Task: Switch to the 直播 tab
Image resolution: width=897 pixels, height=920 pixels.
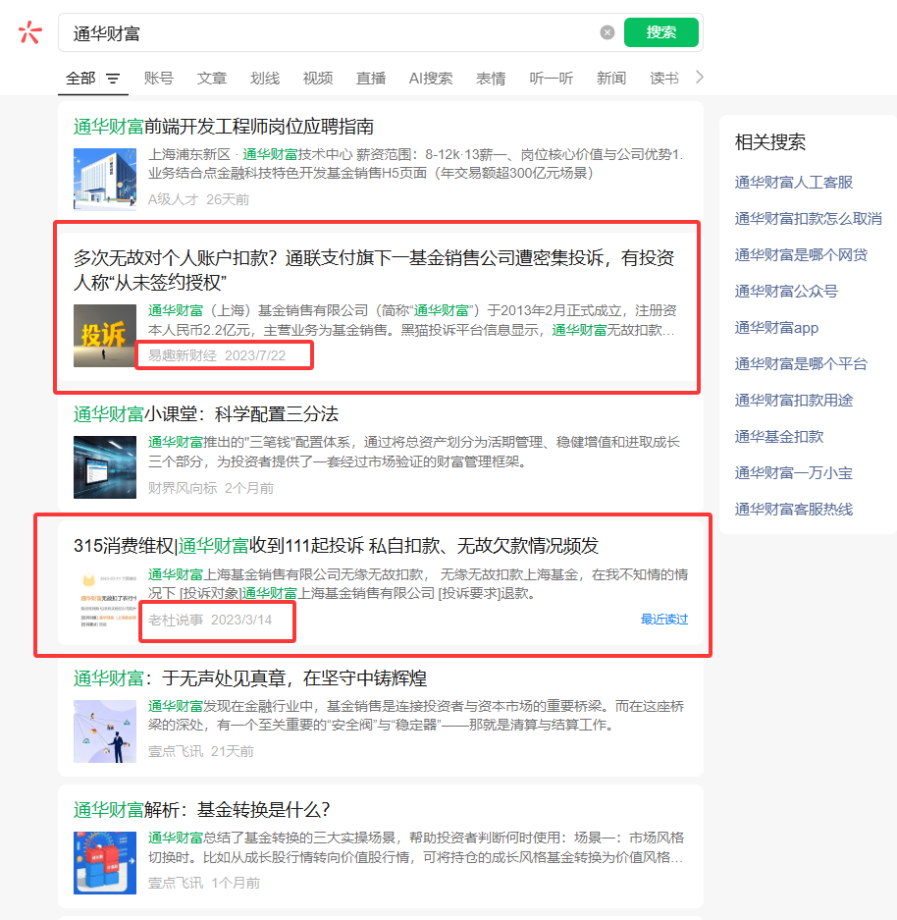Action: tap(371, 78)
